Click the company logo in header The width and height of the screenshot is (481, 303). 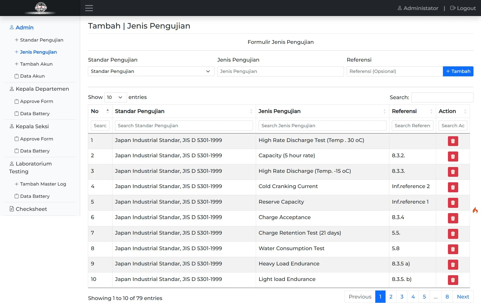tap(40, 8)
